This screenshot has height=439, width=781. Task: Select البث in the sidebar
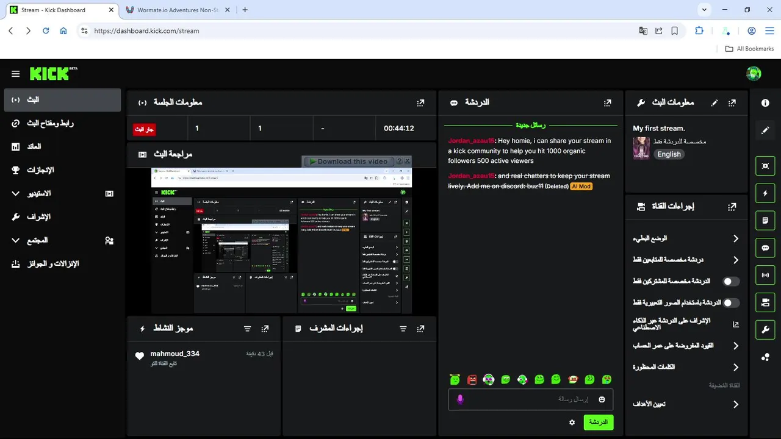tap(62, 100)
